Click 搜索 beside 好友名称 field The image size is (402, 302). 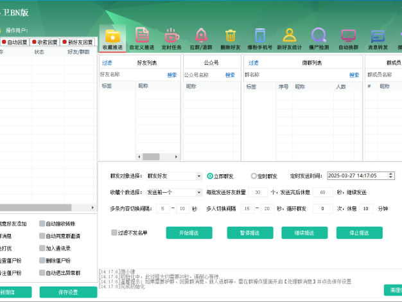click(172, 75)
